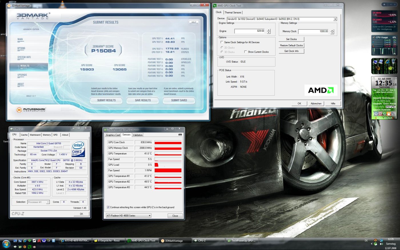Open ATI Radeon HD 4800 Series dropdown

tap(149, 216)
